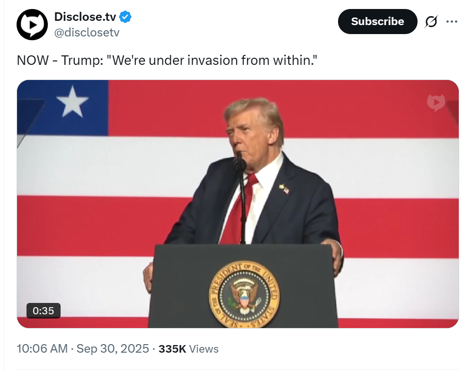Click the Disclose.tv watermark logo in video
The image size is (472, 373).
[436, 103]
